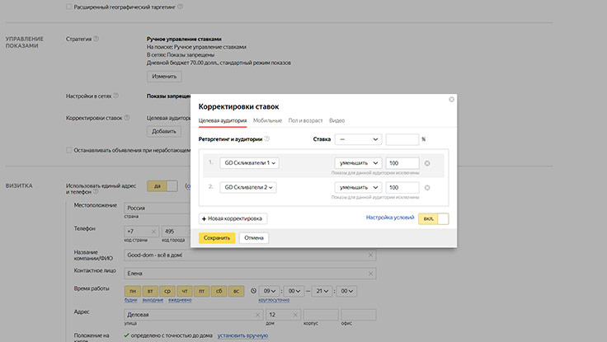607x342 pixels.
Task: Click help icon beside Стратегия label
Action: [x=96, y=39]
